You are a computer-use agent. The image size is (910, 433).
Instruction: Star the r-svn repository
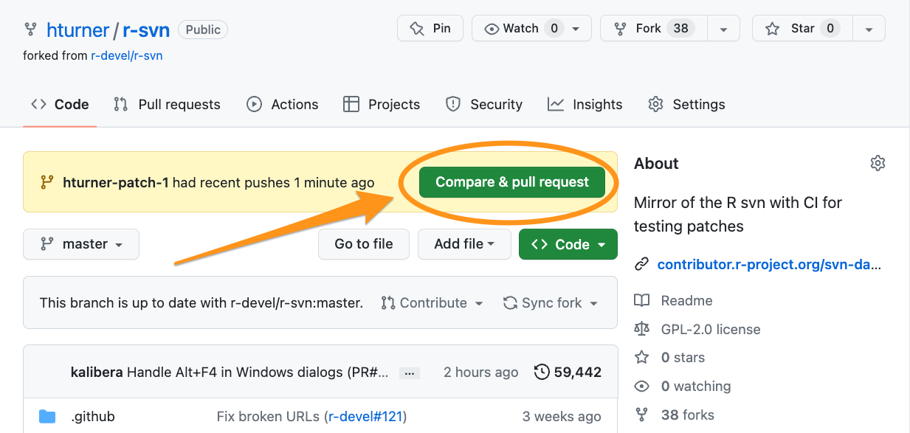(x=802, y=29)
